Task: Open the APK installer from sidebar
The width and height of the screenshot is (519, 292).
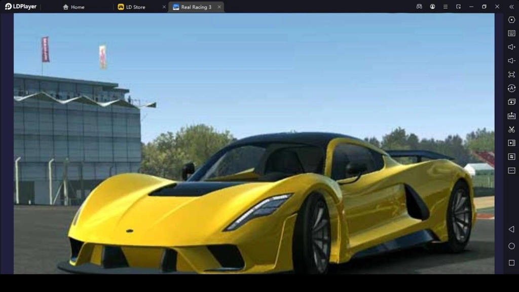Action: point(510,116)
